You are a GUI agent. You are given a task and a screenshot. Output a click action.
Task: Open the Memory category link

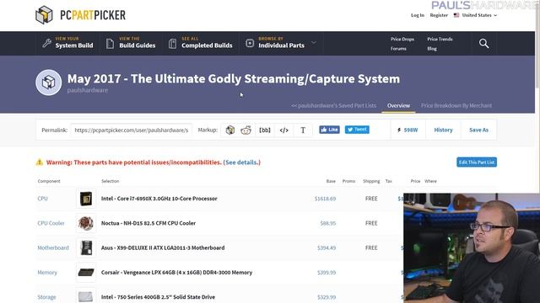pyautogui.click(x=47, y=273)
